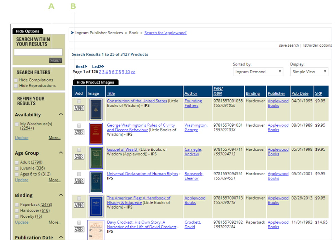335x240 pixels.
Task: Open the red George Washington's Rules cover image
Action: point(96,134)
